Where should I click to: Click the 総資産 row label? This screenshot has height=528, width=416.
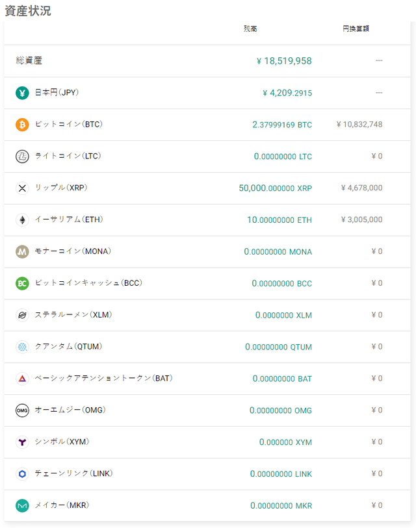tap(29, 60)
